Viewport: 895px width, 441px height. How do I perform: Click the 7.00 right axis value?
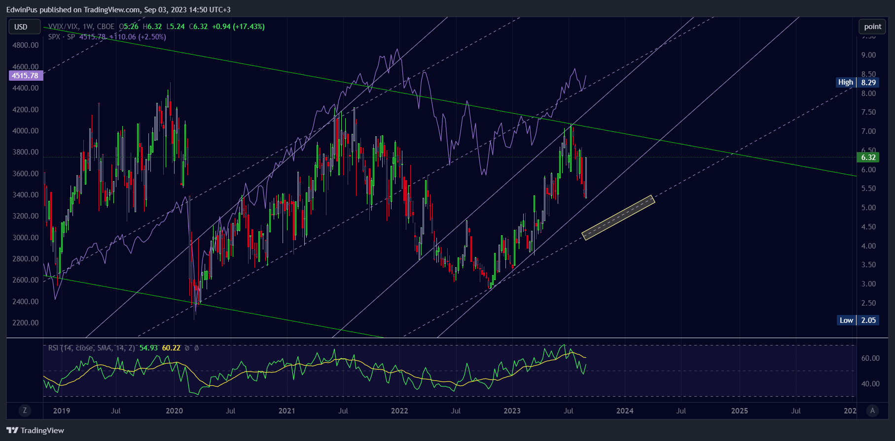point(868,131)
